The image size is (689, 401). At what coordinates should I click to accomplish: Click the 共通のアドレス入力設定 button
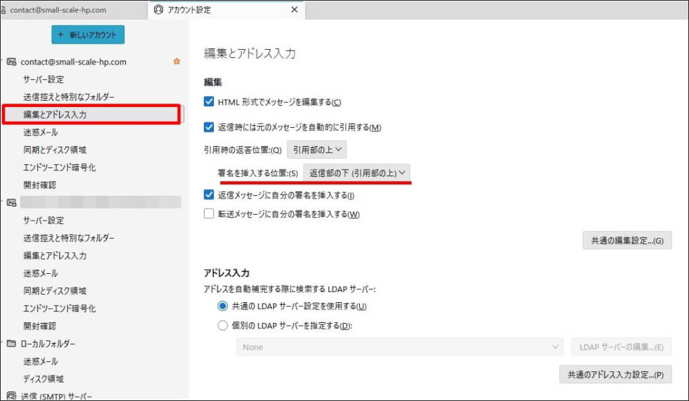615,375
